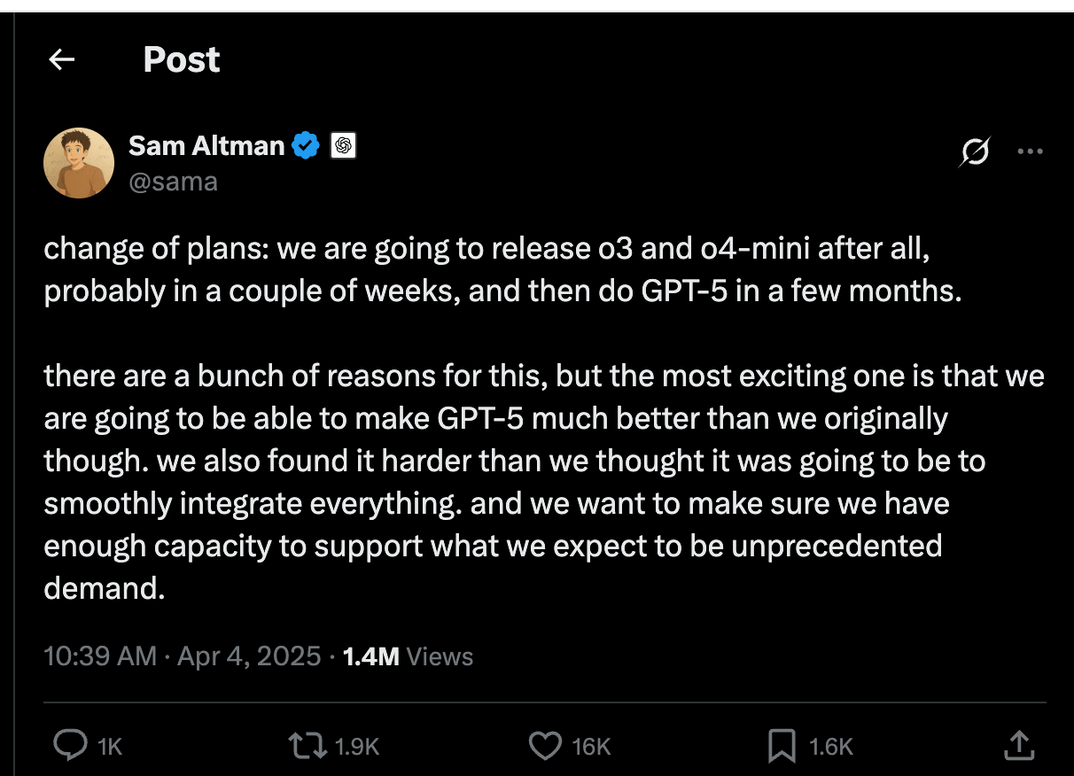Click the Grok explain-post icon
This screenshot has height=776, width=1074.
(974, 152)
